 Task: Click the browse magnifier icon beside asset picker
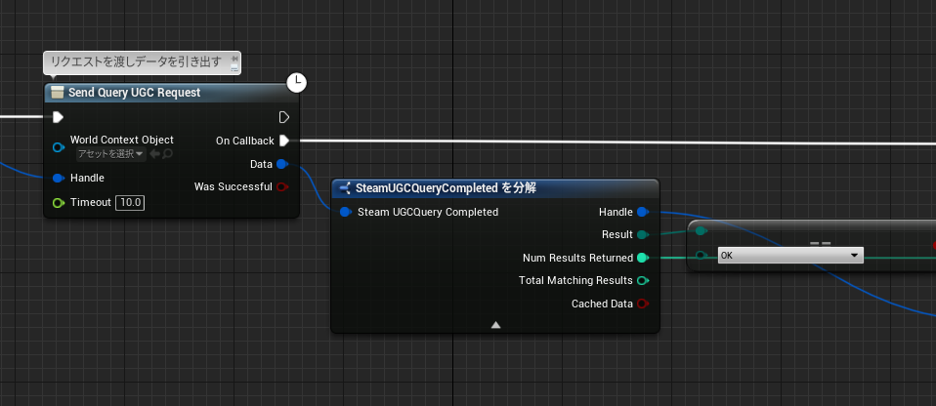[168, 154]
